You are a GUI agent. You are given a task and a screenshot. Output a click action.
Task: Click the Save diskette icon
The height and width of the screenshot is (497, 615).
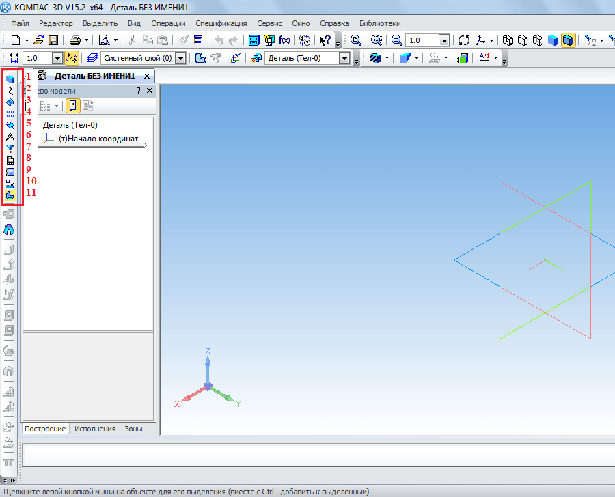click(x=53, y=40)
